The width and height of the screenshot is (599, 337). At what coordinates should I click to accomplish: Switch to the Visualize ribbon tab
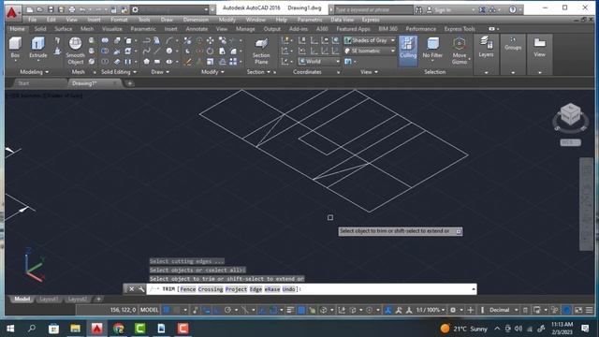[x=112, y=29]
